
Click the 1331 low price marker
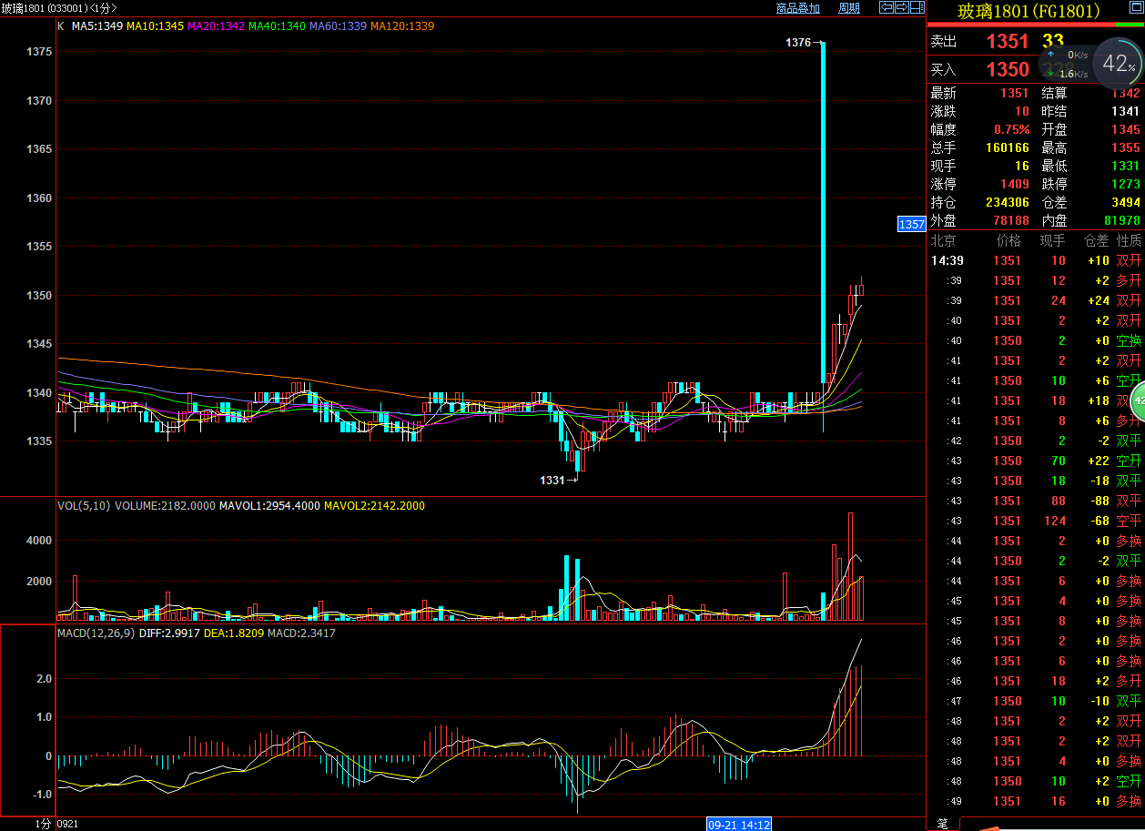pos(552,480)
